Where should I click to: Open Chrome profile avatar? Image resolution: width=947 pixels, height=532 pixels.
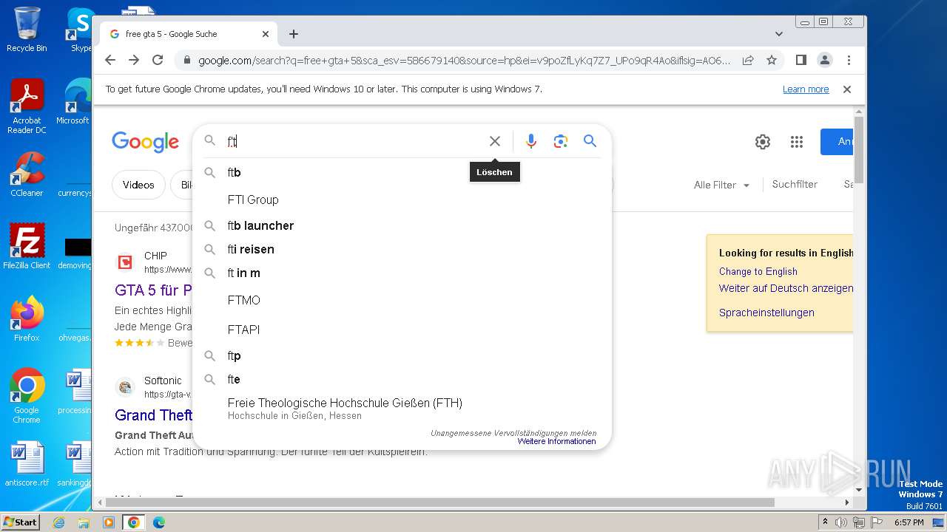825,60
